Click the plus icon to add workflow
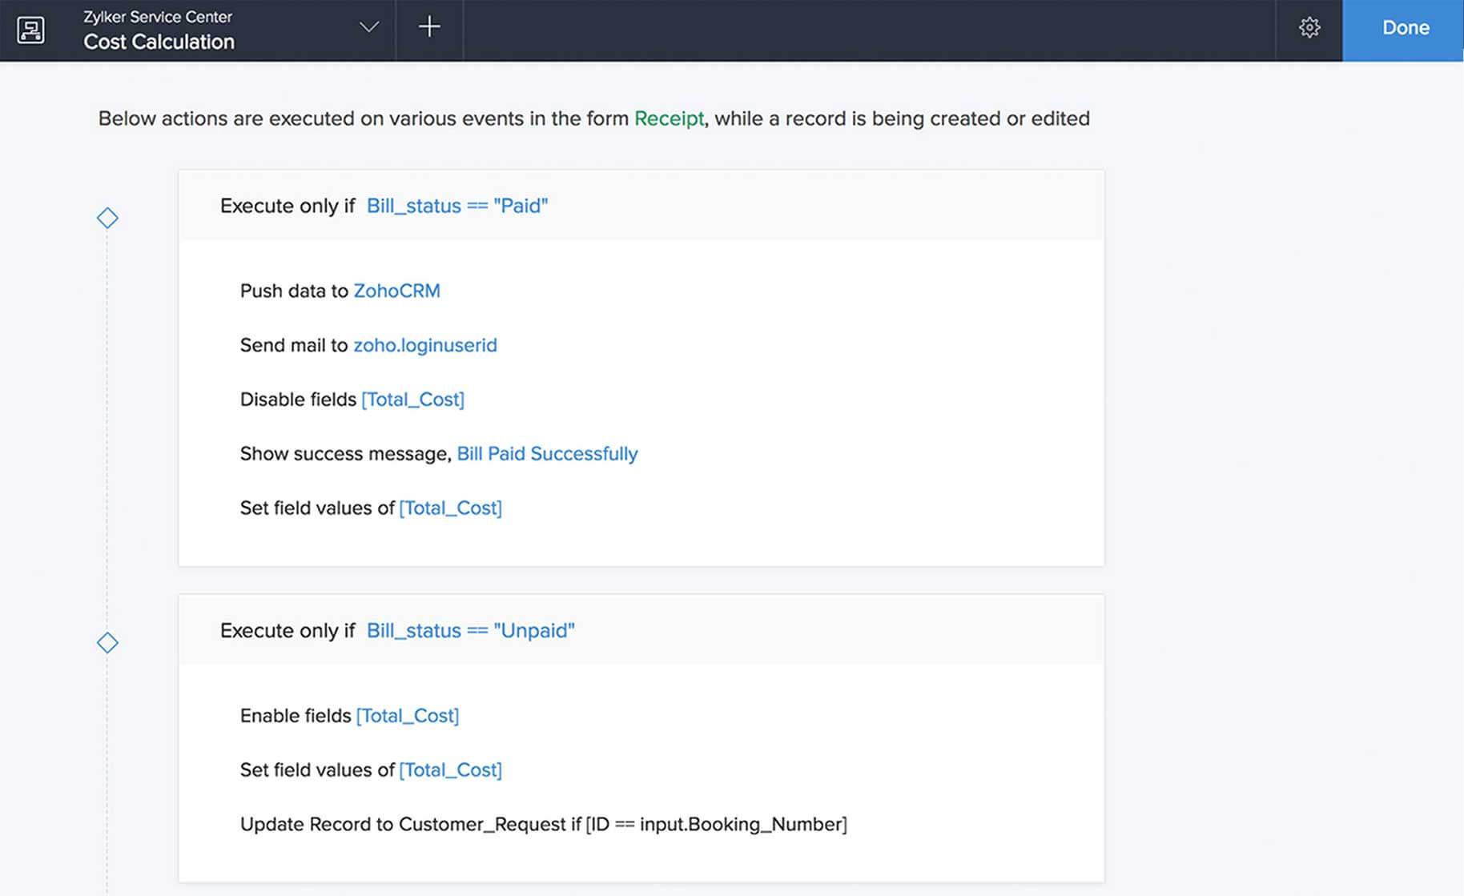This screenshot has height=896, width=1464. click(x=429, y=27)
